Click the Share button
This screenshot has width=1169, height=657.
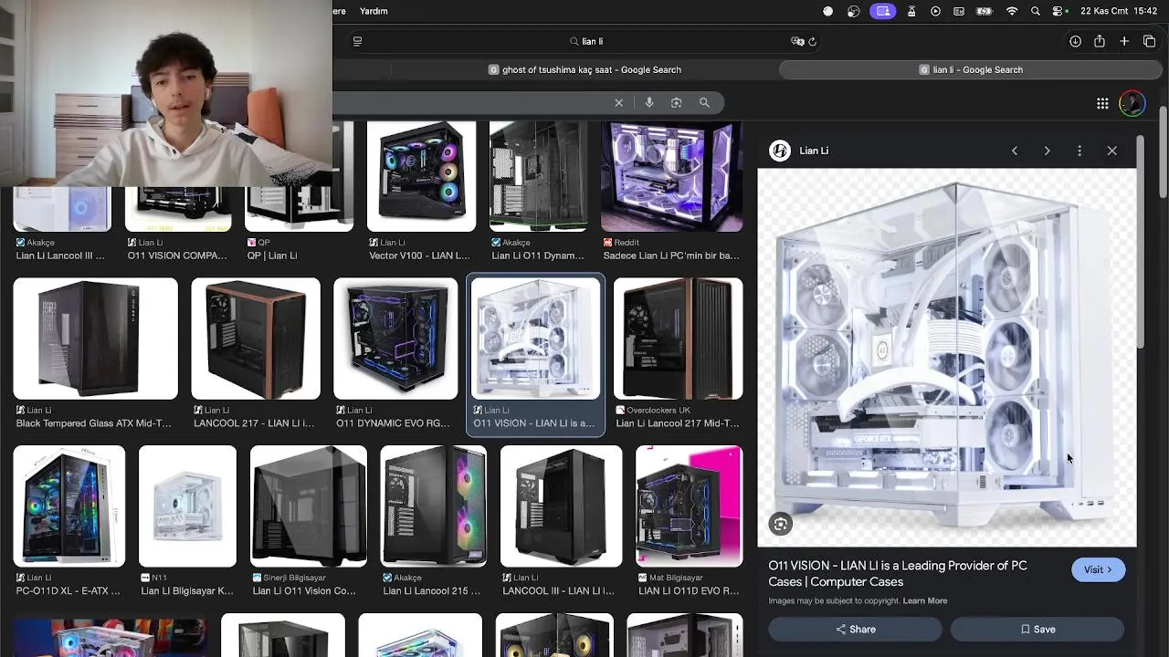[855, 629]
